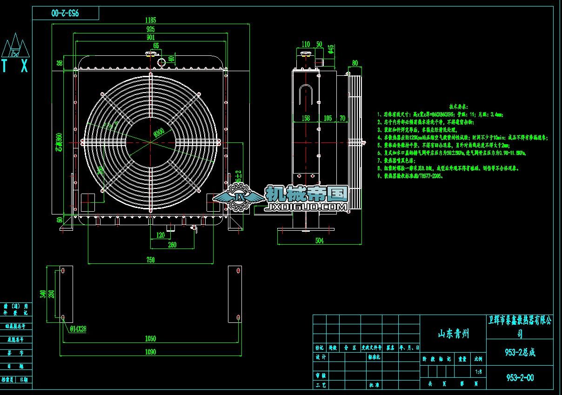This screenshot has width=562, height=395.
Task: Click the dimension text "504"
Action: coord(319,241)
